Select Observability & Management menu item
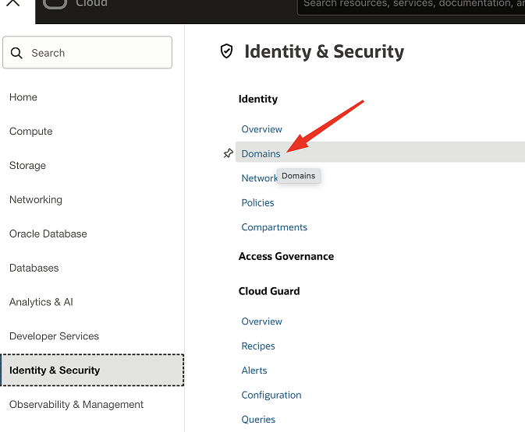 [76, 405]
